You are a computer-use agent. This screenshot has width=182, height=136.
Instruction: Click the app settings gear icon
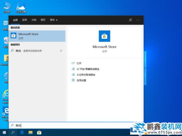tap(73, 80)
